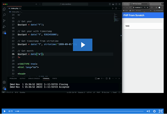Open Extensions view in the activity bar
Screen dimensions: 167x116
(4, 32)
